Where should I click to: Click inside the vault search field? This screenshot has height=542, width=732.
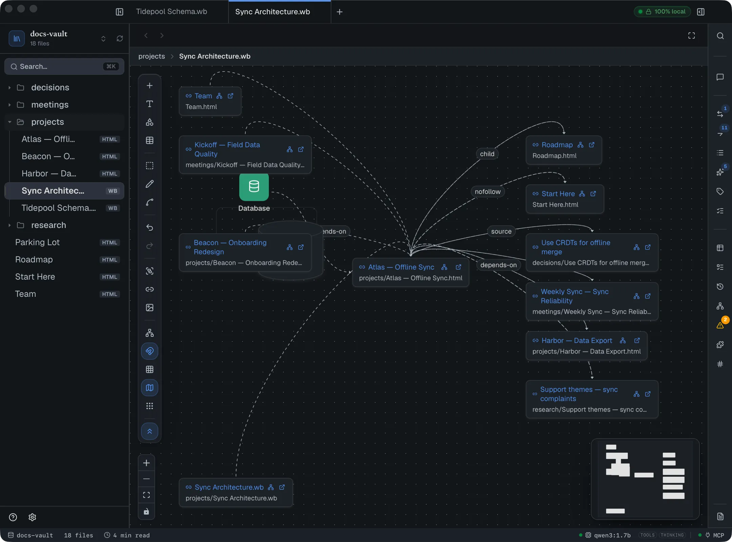(x=64, y=66)
